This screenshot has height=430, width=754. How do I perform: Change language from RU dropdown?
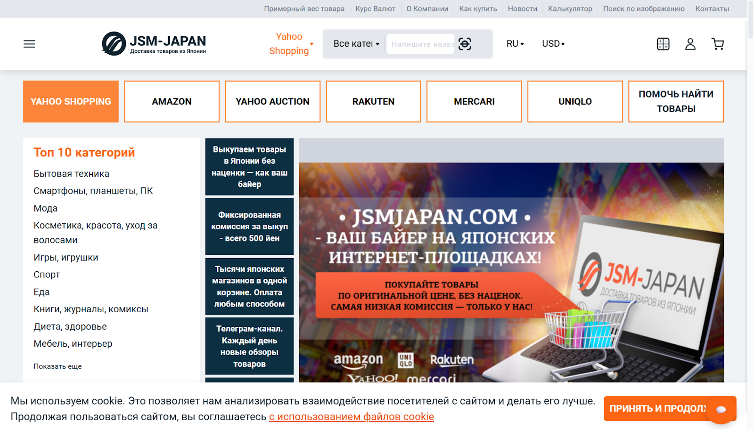[x=515, y=44]
